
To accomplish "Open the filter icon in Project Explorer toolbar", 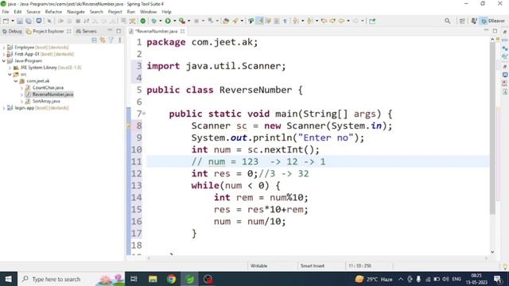I will tap(111, 41).
